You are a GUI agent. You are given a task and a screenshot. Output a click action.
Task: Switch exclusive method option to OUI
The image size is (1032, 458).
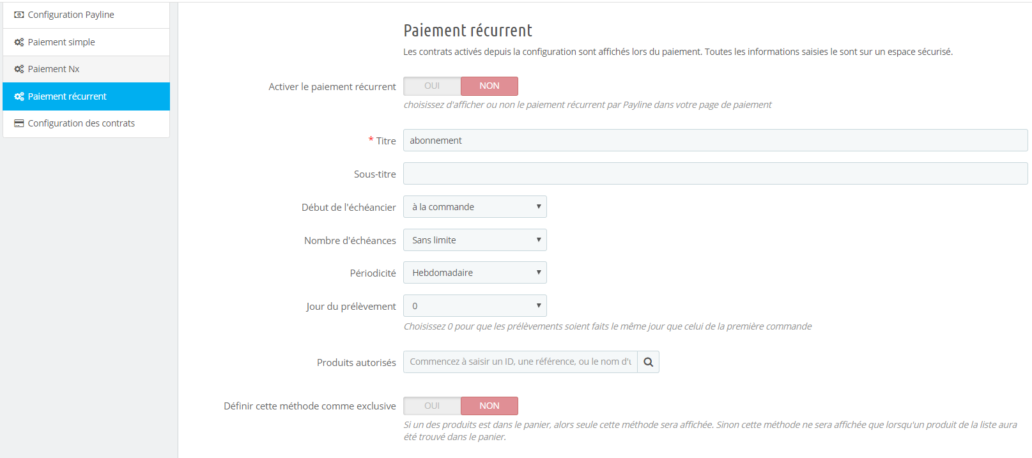(x=432, y=406)
